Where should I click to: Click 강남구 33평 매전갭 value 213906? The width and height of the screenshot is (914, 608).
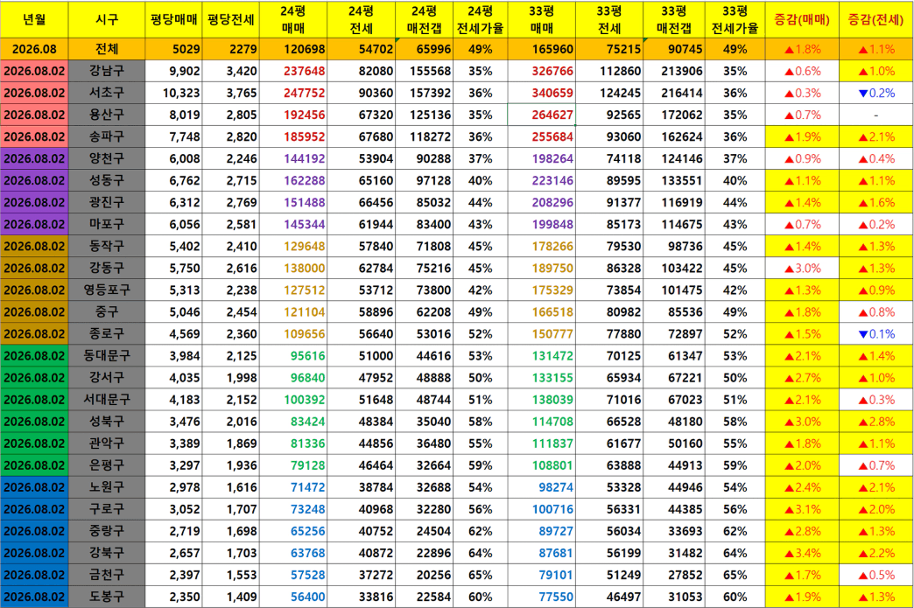pos(674,71)
